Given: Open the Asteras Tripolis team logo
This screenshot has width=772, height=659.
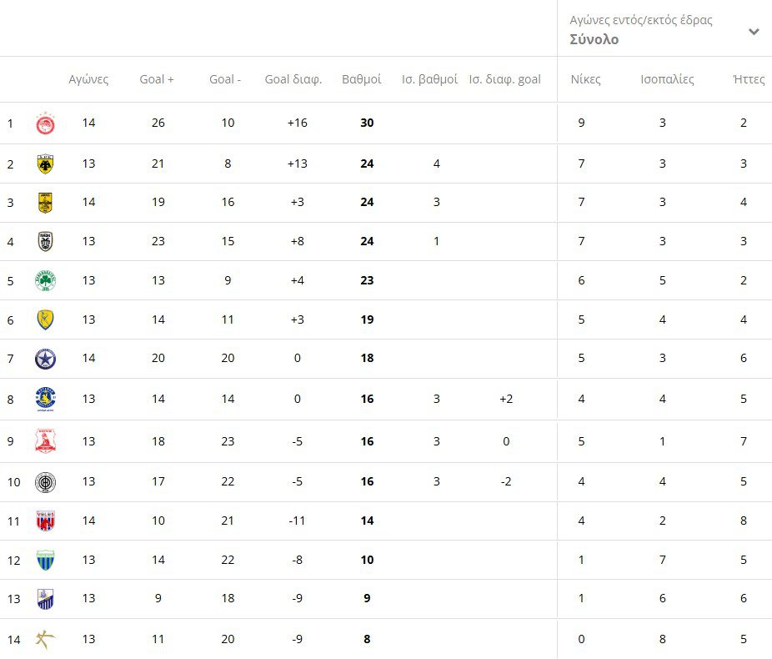Looking at the screenshot, I should click(45, 400).
